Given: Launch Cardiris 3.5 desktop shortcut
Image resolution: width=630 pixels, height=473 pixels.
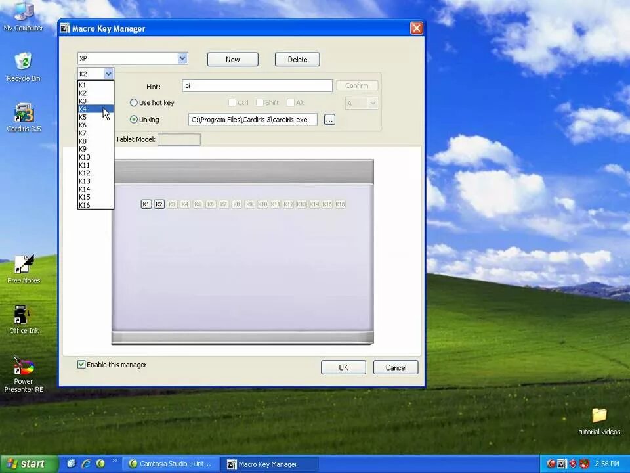Looking at the screenshot, I should point(24,118).
